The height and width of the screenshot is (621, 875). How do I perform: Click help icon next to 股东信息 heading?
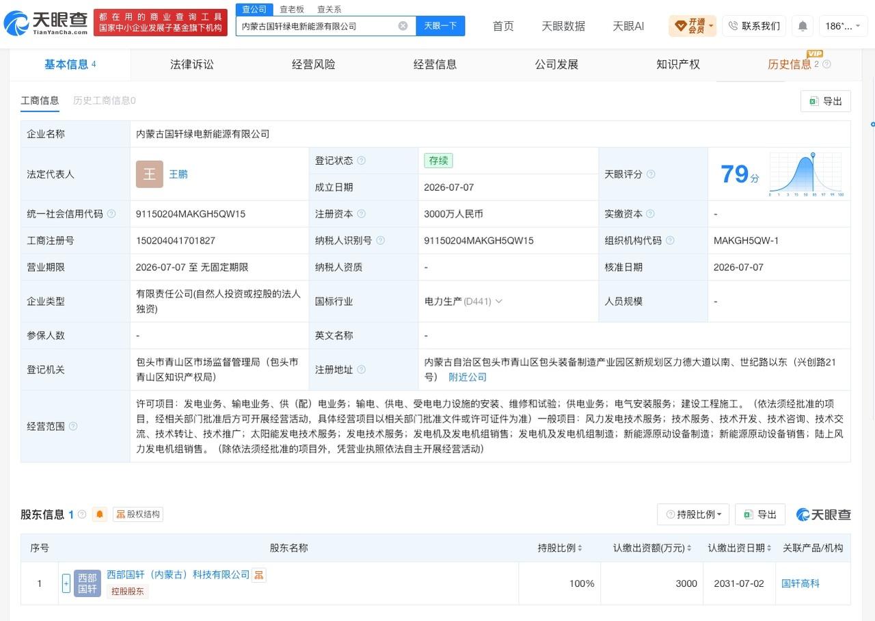(x=82, y=514)
